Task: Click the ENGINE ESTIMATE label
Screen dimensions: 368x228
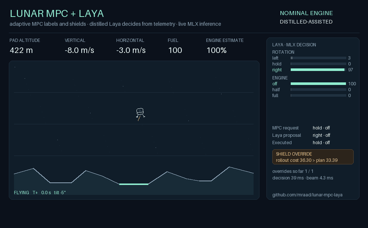Action: tap(225, 40)
